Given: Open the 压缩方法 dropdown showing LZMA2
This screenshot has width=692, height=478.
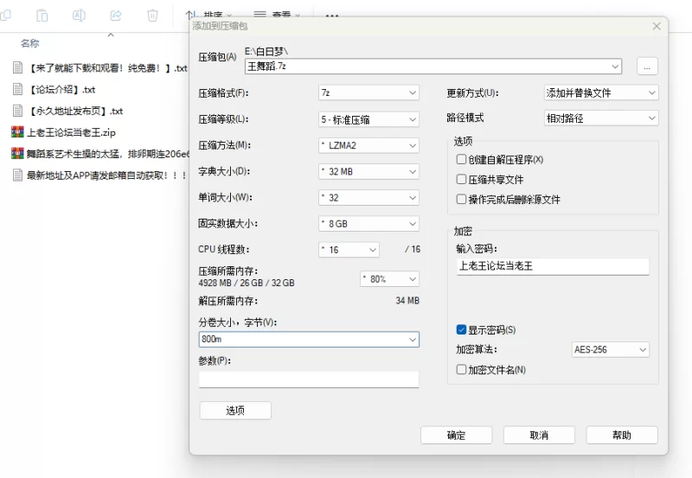Looking at the screenshot, I should [368, 145].
